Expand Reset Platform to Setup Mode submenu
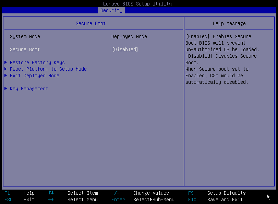The image size is (278, 204). 48,69
